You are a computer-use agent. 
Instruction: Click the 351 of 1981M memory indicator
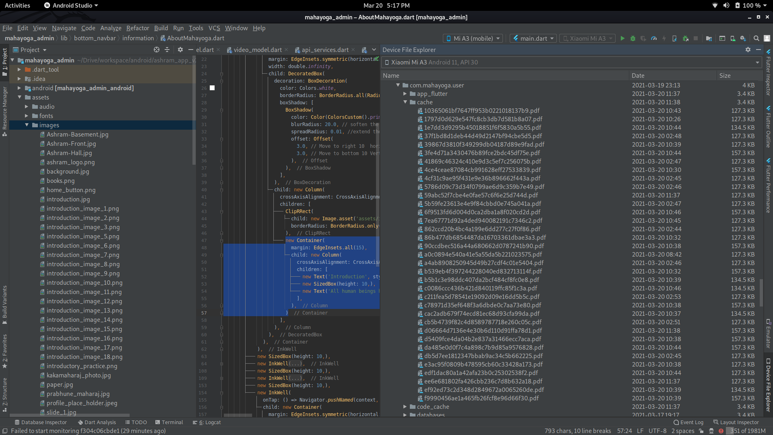(749, 431)
